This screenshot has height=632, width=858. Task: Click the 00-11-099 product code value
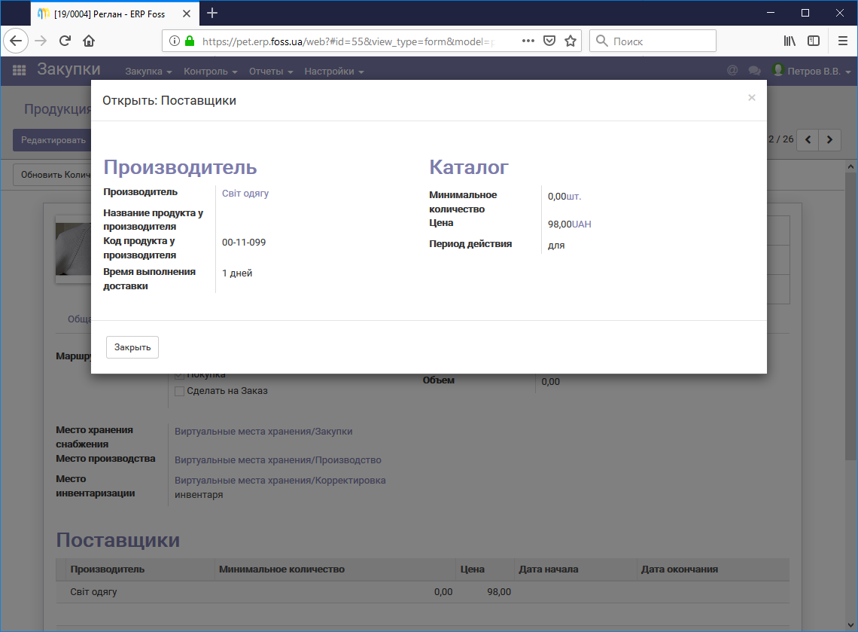pos(244,243)
